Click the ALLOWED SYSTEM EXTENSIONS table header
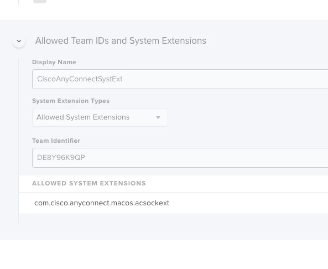This screenshot has height=269, width=328. click(x=89, y=183)
